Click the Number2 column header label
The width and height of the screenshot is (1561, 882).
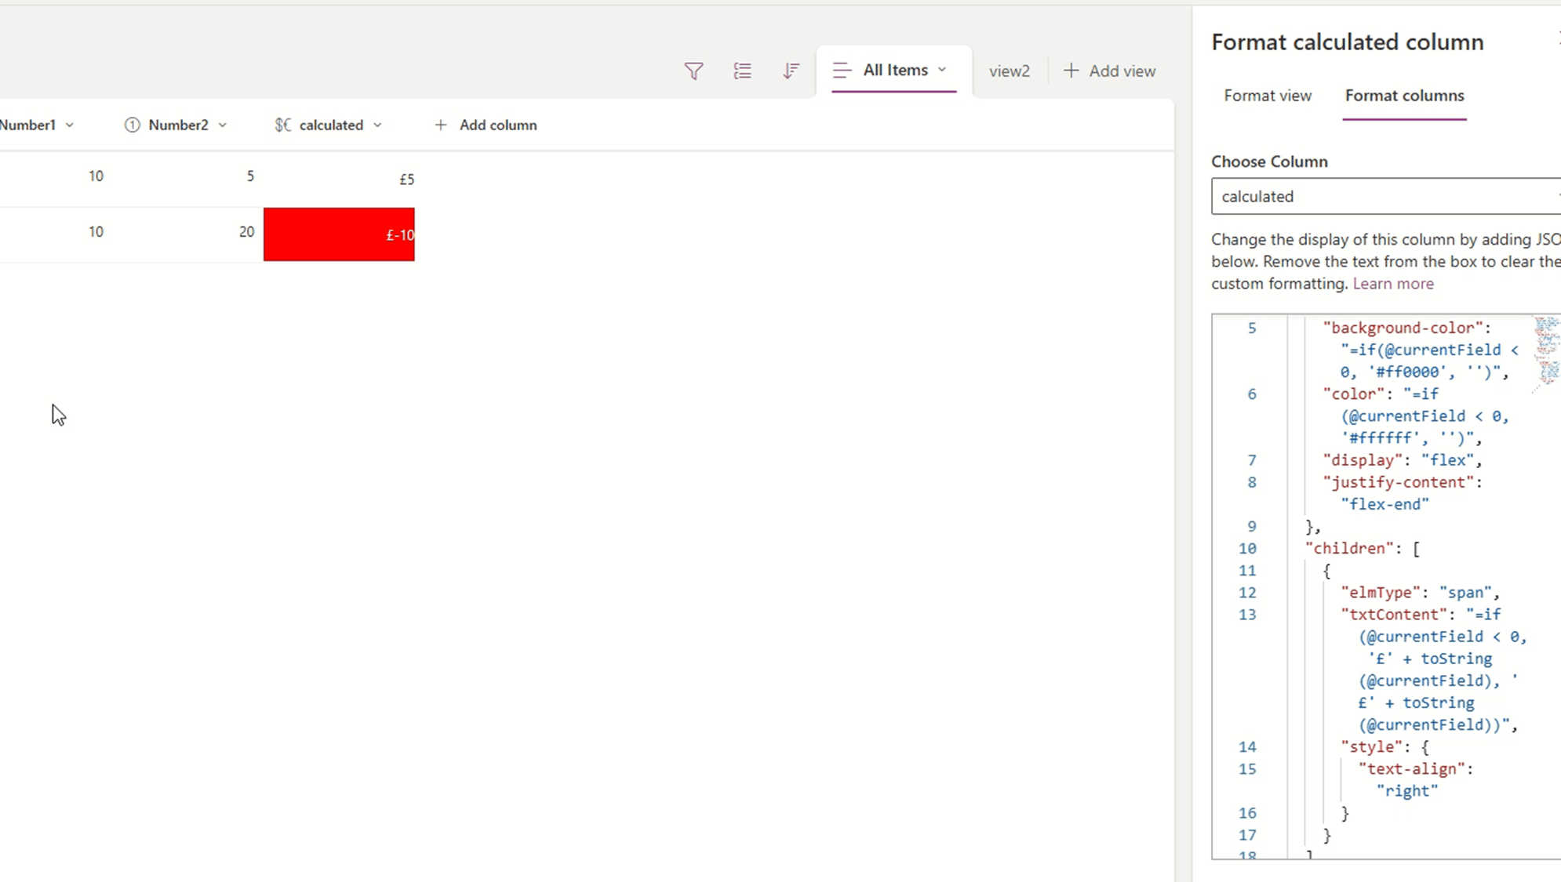click(x=178, y=125)
